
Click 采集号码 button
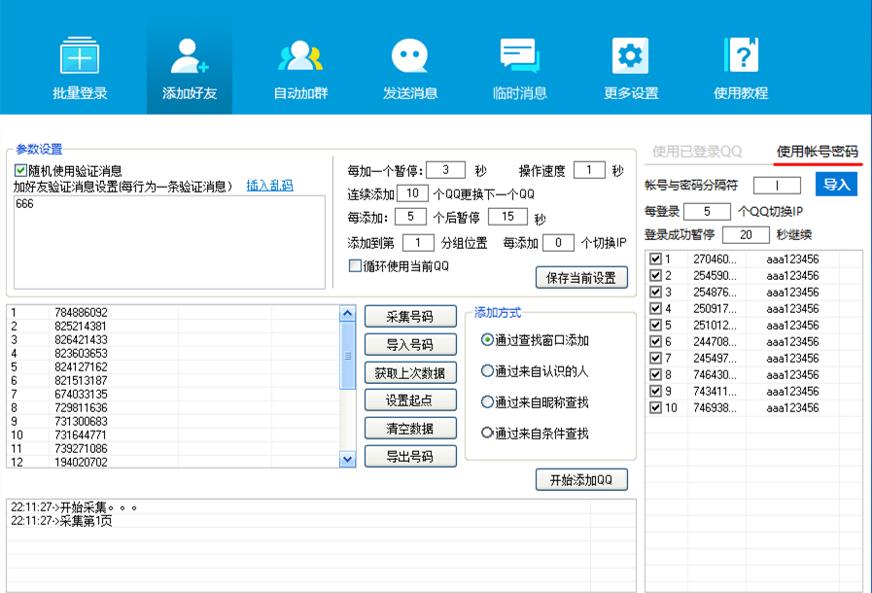click(410, 317)
